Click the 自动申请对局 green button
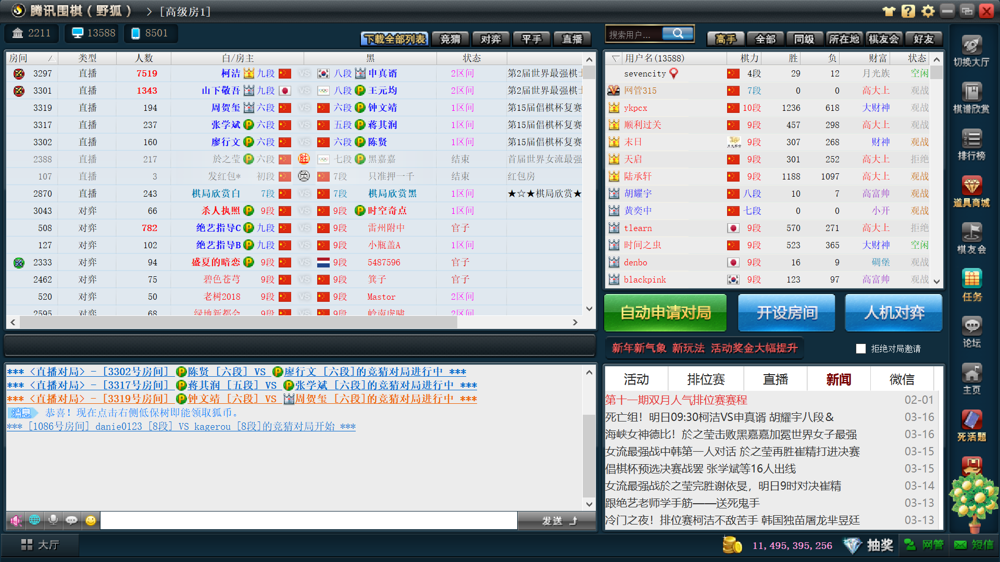The width and height of the screenshot is (1000, 562). pyautogui.click(x=665, y=312)
